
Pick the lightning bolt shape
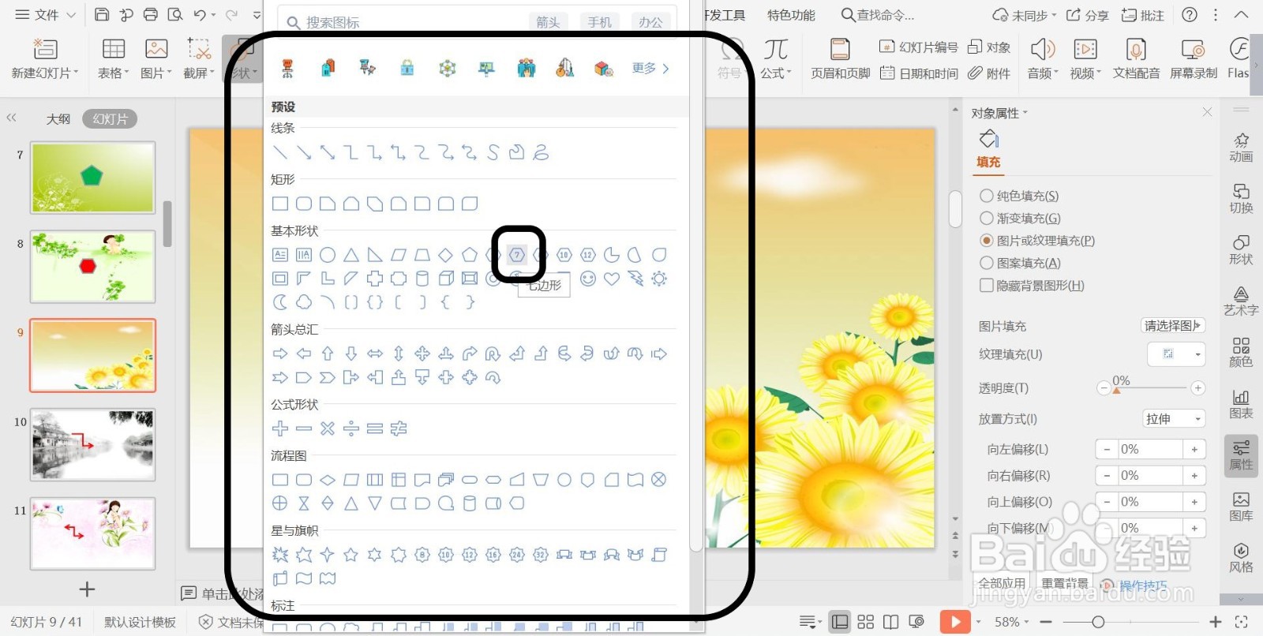click(x=635, y=279)
